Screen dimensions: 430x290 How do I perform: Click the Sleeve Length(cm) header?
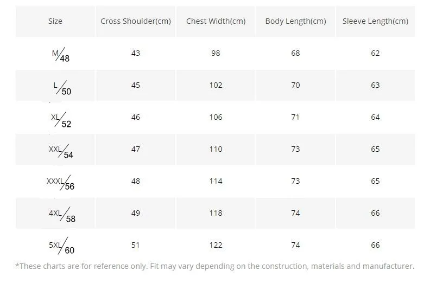[x=375, y=21]
